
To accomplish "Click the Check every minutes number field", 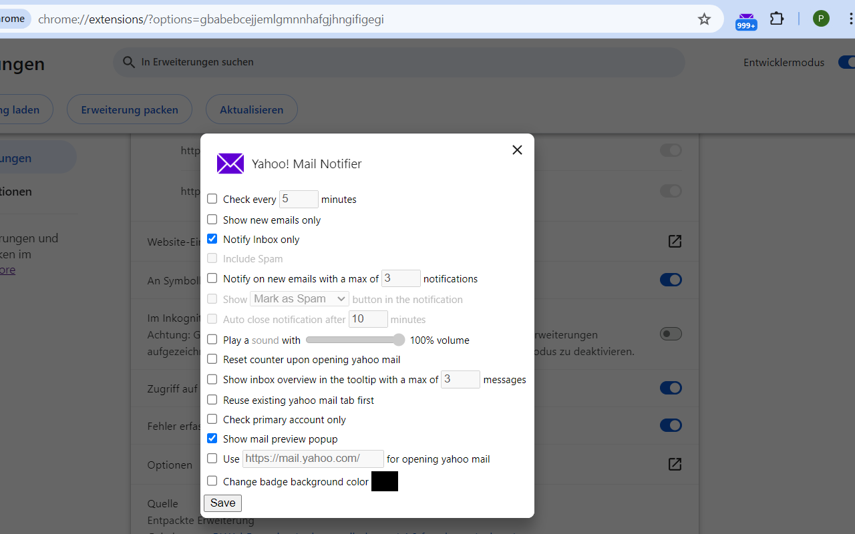I will click(299, 199).
